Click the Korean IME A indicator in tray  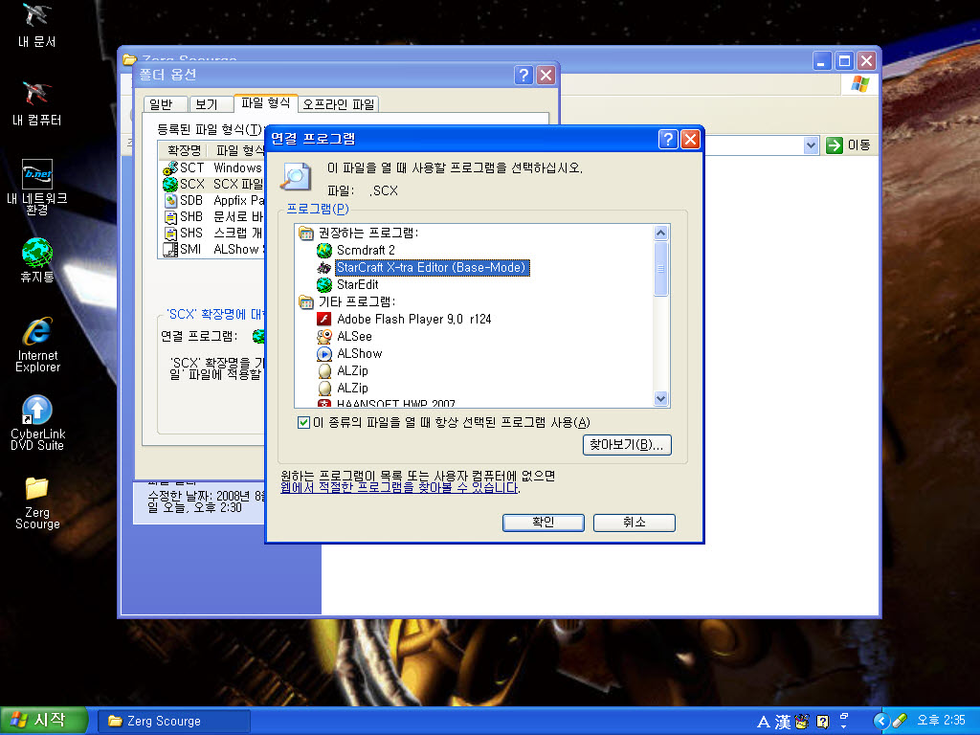point(763,722)
